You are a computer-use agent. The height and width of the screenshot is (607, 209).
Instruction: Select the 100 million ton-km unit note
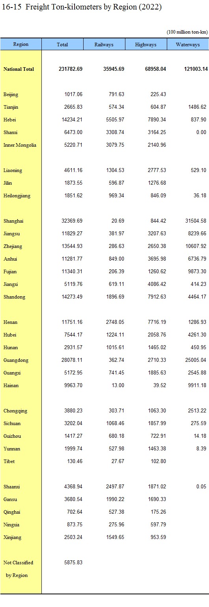[x=187, y=32]
